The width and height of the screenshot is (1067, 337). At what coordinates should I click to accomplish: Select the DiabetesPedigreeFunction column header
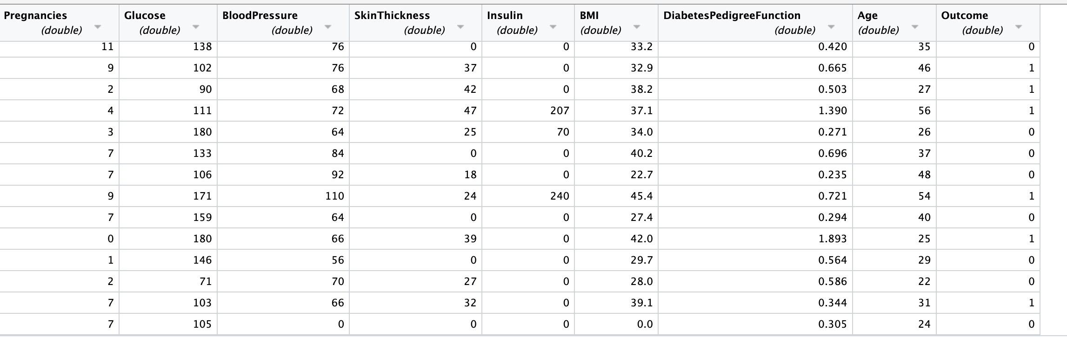[755, 23]
